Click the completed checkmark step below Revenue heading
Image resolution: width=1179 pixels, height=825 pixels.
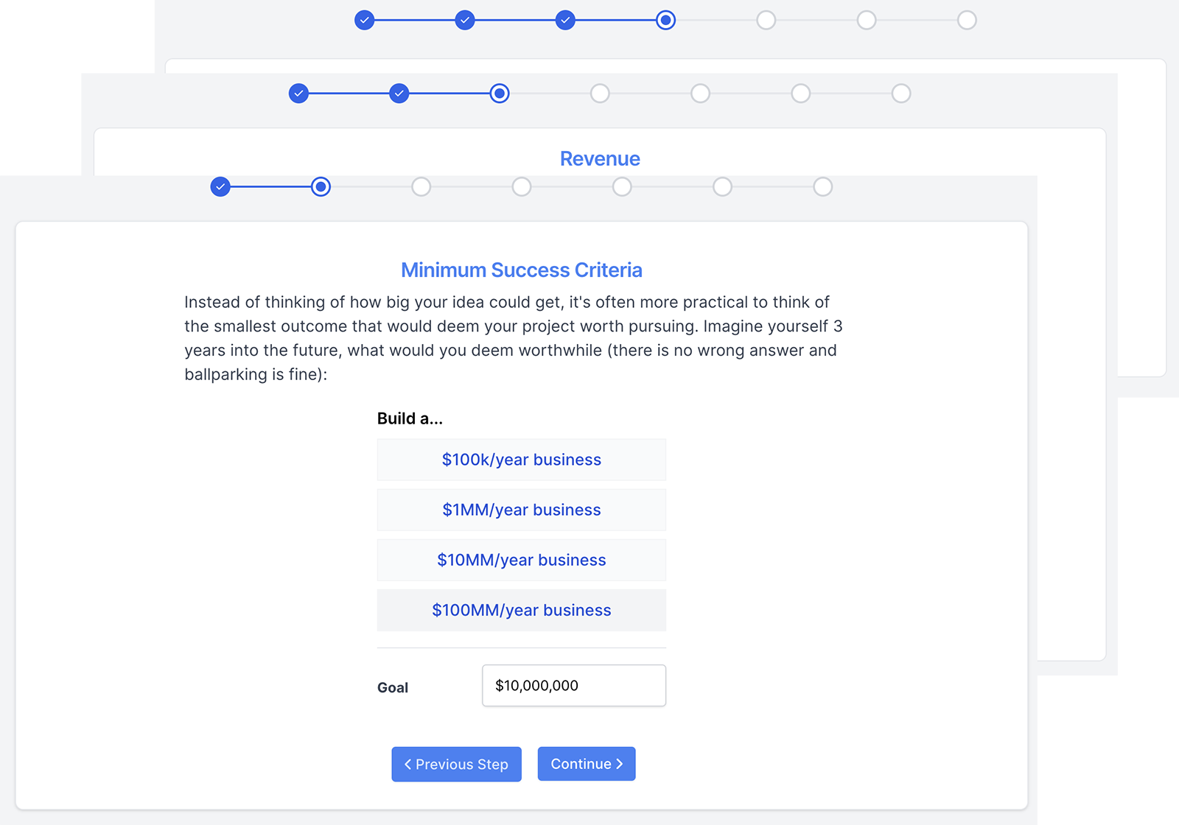point(220,187)
